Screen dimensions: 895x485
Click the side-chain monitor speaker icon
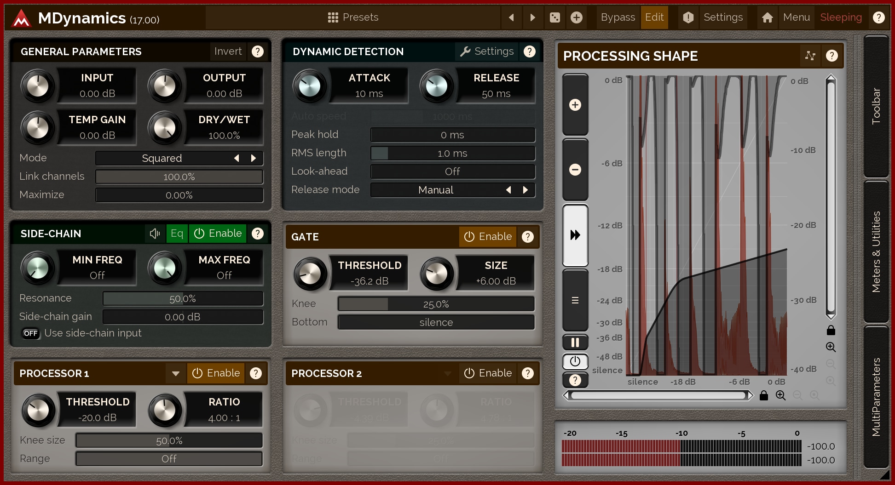click(x=155, y=234)
